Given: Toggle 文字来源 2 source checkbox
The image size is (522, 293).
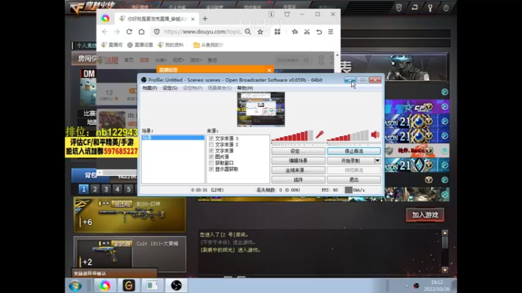Looking at the screenshot, I should pyautogui.click(x=211, y=145).
